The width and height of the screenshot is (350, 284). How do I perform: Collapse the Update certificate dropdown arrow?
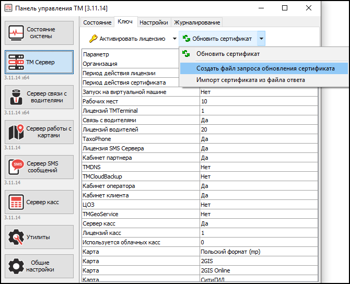(262, 39)
